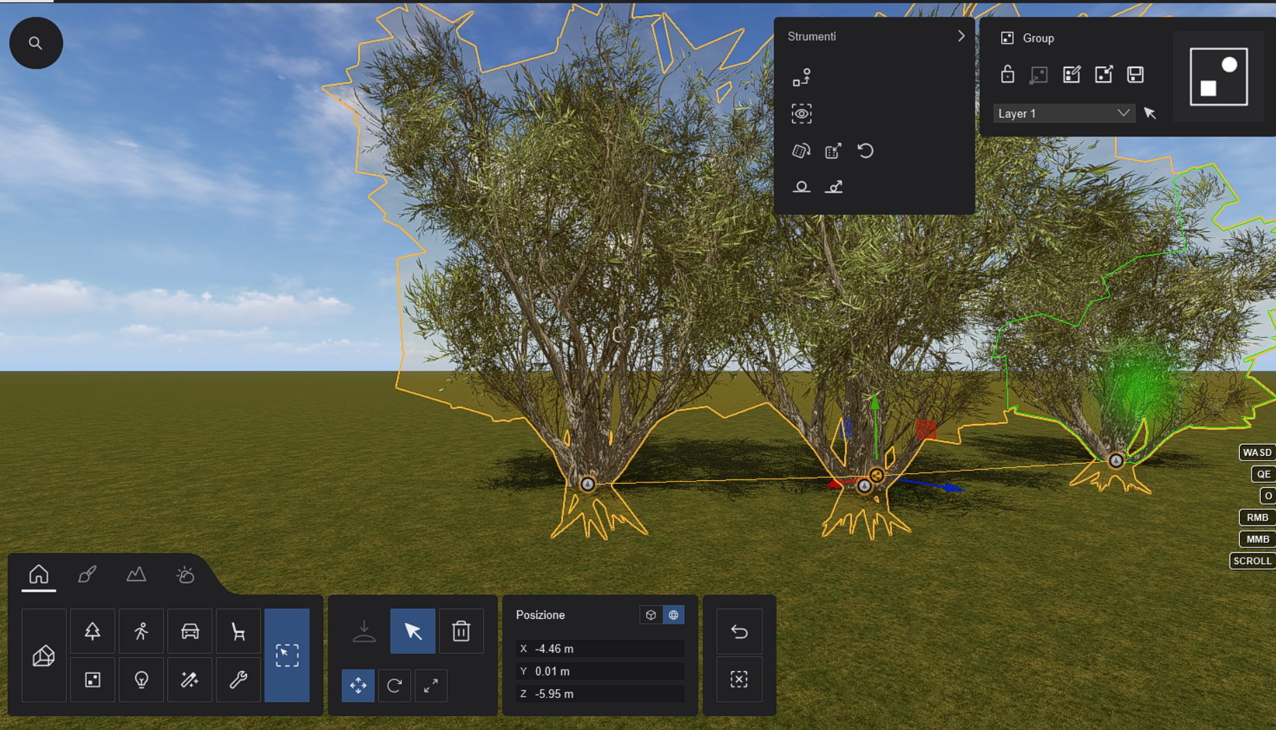Choose the walking character tool
The image size is (1276, 730).
tap(141, 631)
